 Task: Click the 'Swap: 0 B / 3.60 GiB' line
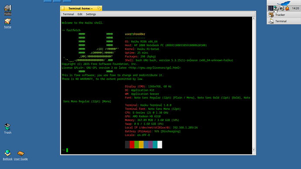click(144, 124)
